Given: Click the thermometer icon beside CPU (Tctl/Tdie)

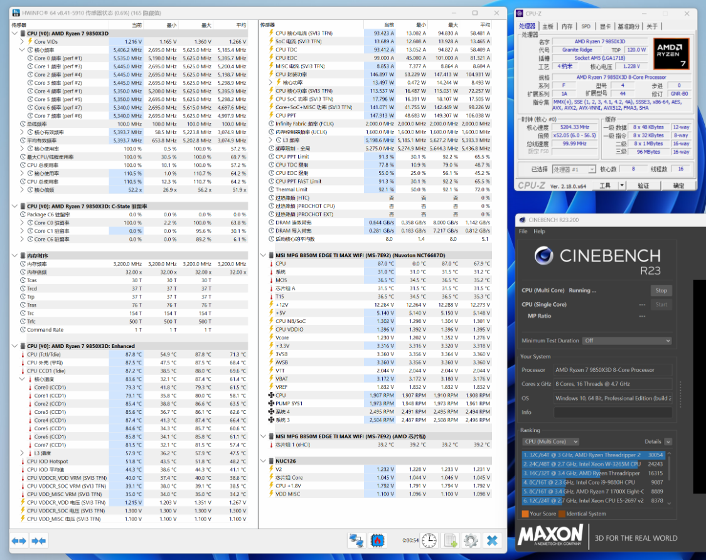Looking at the screenshot, I should (x=23, y=354).
